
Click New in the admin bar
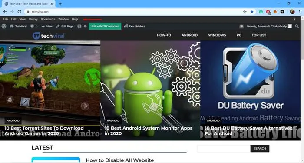(47, 26)
